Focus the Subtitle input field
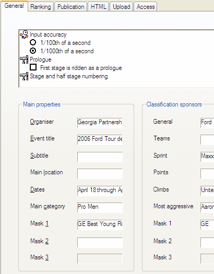The image size is (214, 274). [x=100, y=157]
